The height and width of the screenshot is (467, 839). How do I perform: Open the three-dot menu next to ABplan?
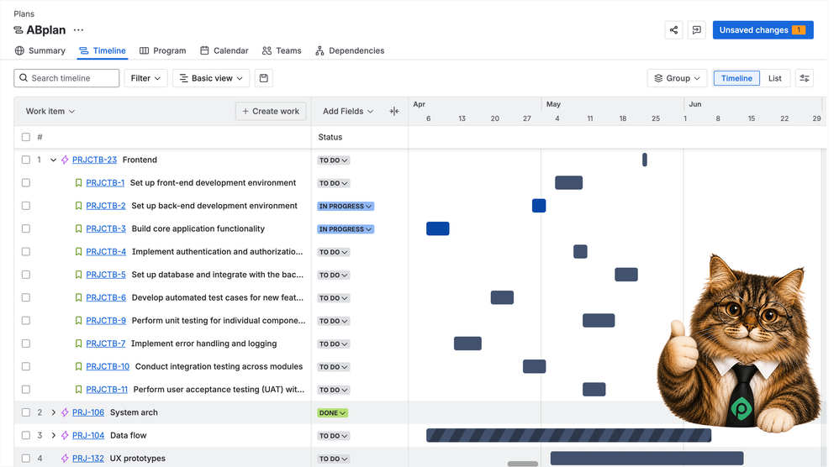79,30
